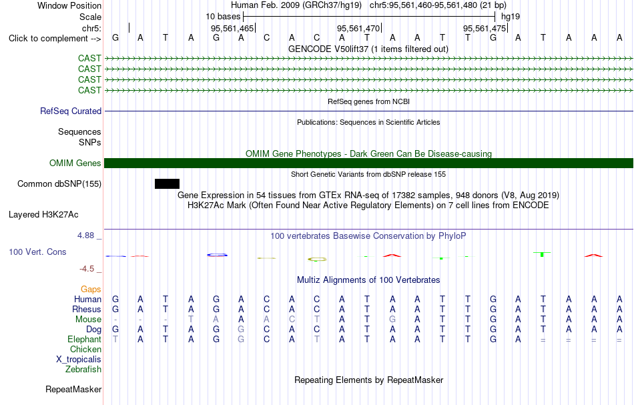
Task: Click the 100 Vert. Cons label
Action: [x=37, y=252]
